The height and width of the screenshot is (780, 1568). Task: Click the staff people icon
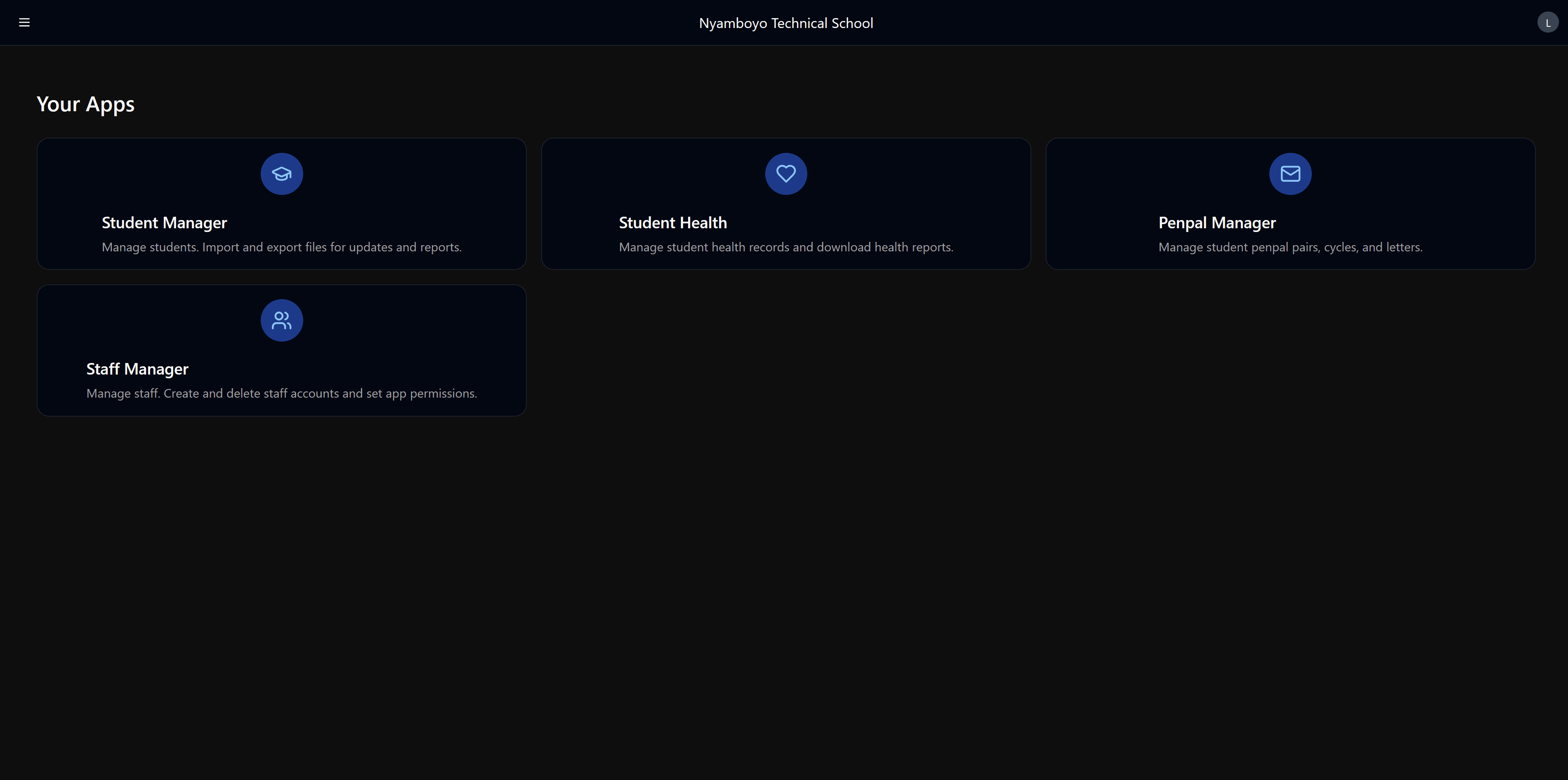coord(281,321)
